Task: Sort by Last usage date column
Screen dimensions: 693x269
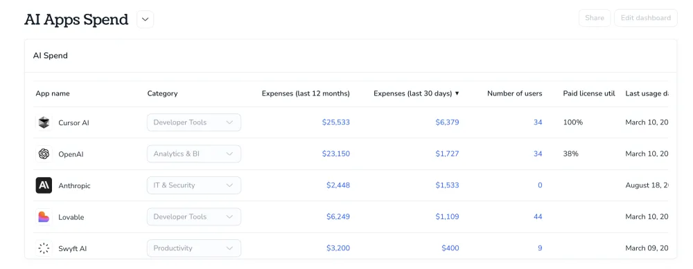Action: (x=647, y=93)
